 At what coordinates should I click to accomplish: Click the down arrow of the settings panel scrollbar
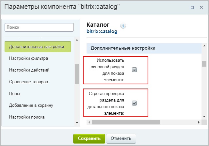point(204,117)
